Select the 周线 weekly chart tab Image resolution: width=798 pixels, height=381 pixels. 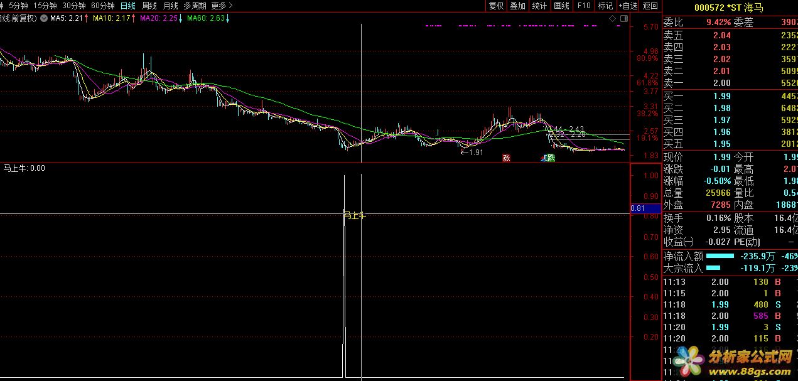(149, 6)
